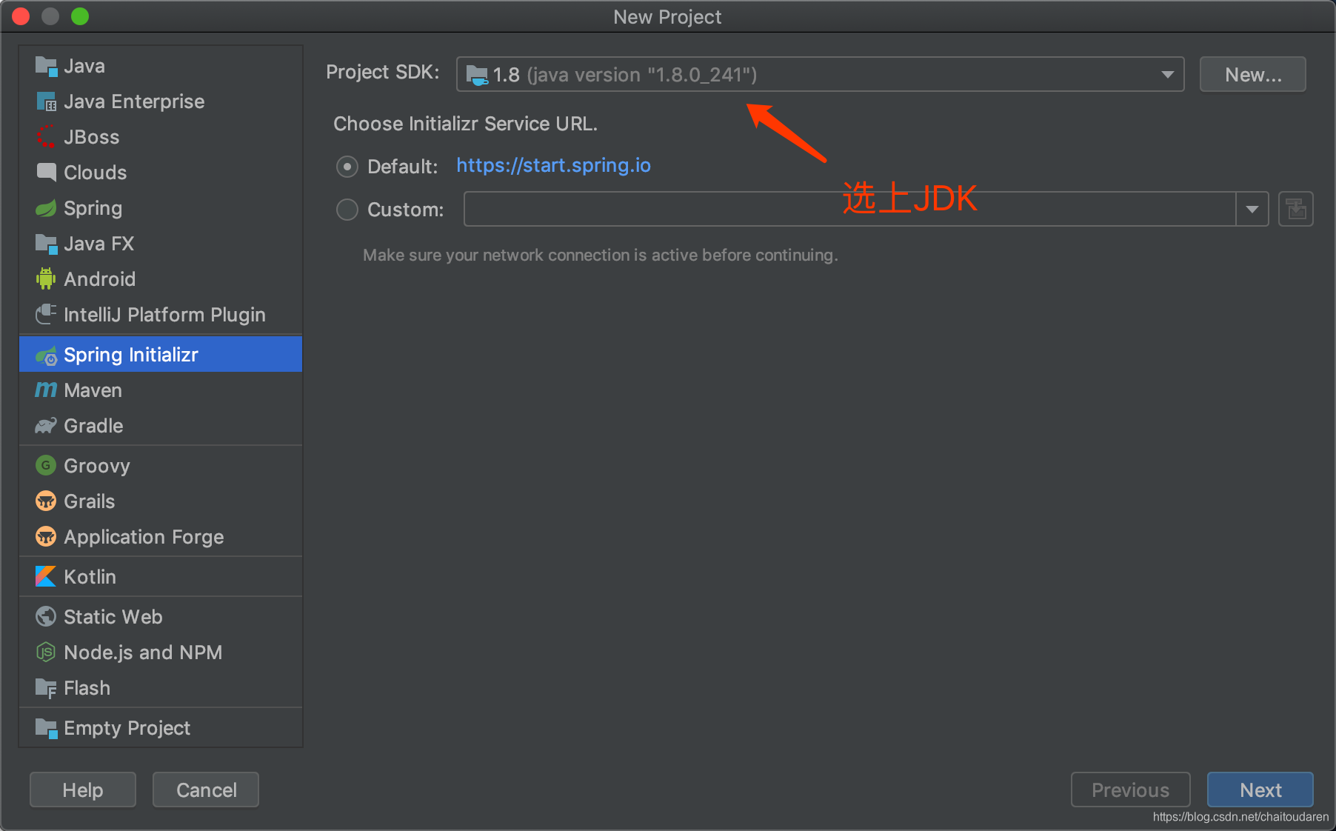Image resolution: width=1336 pixels, height=831 pixels.
Task: Choose the Clouds project type label
Action: point(96,173)
